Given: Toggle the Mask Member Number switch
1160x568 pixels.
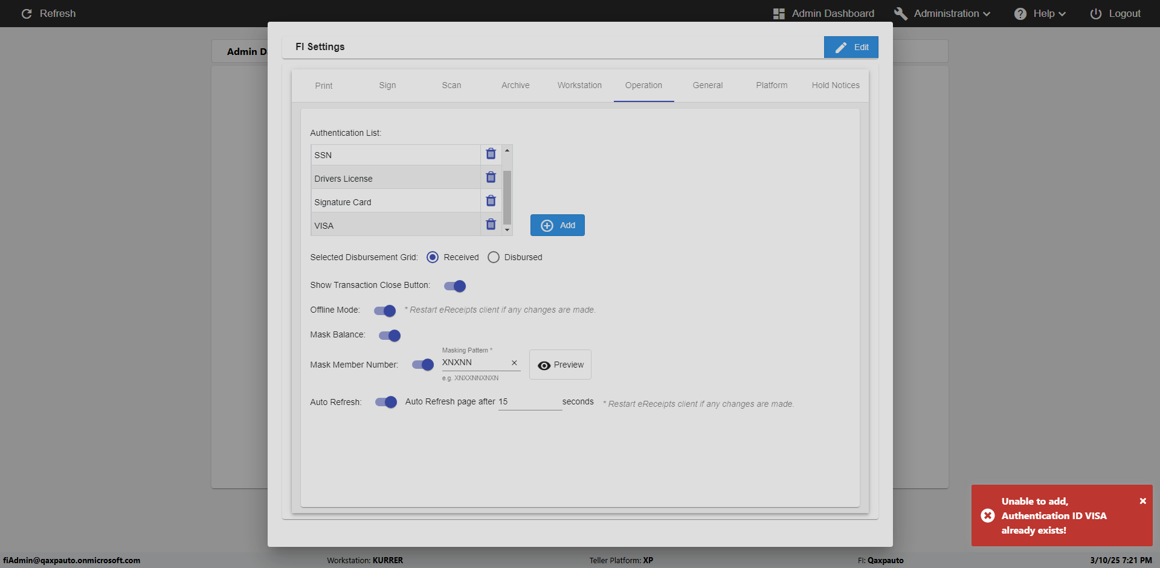Looking at the screenshot, I should [423, 365].
